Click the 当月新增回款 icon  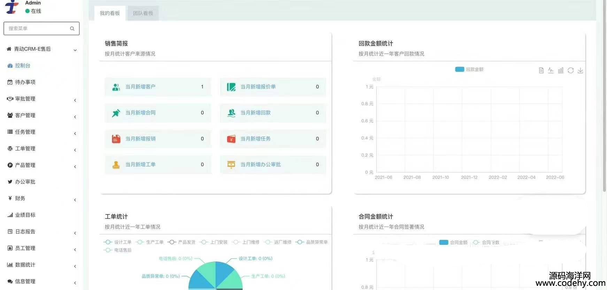point(231,113)
